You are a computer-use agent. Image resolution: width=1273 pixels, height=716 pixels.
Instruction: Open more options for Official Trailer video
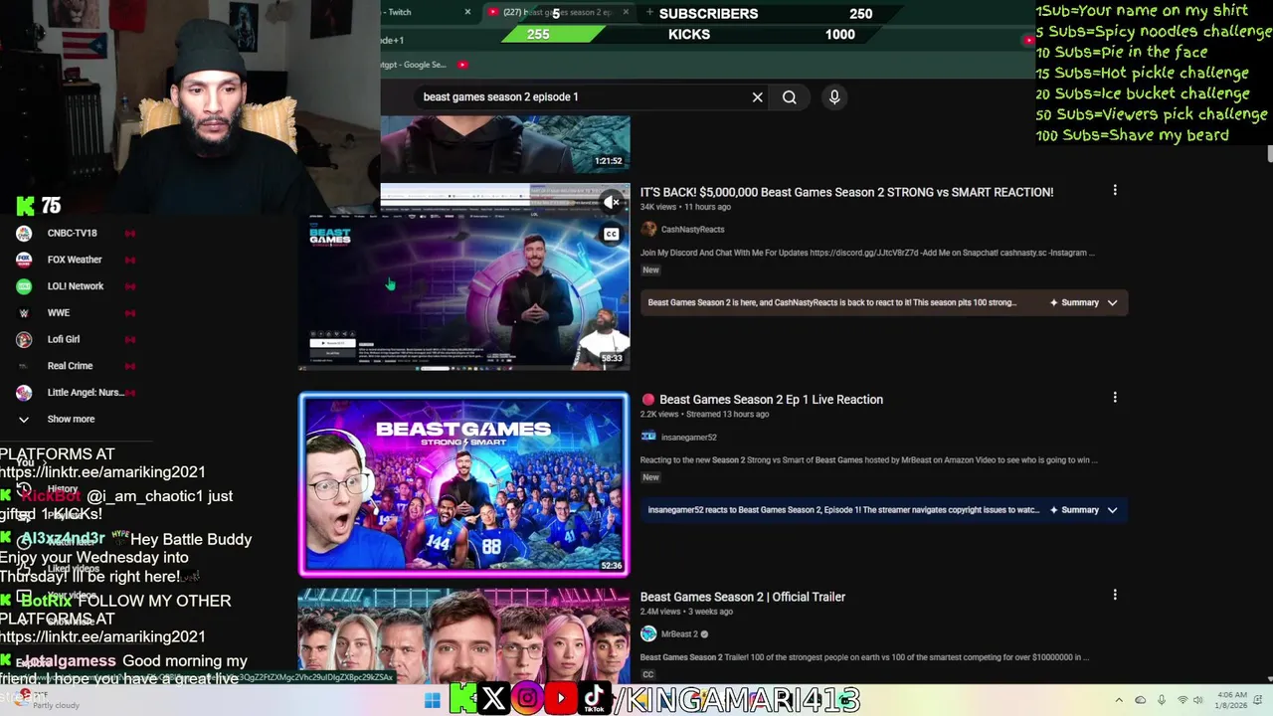click(x=1115, y=595)
